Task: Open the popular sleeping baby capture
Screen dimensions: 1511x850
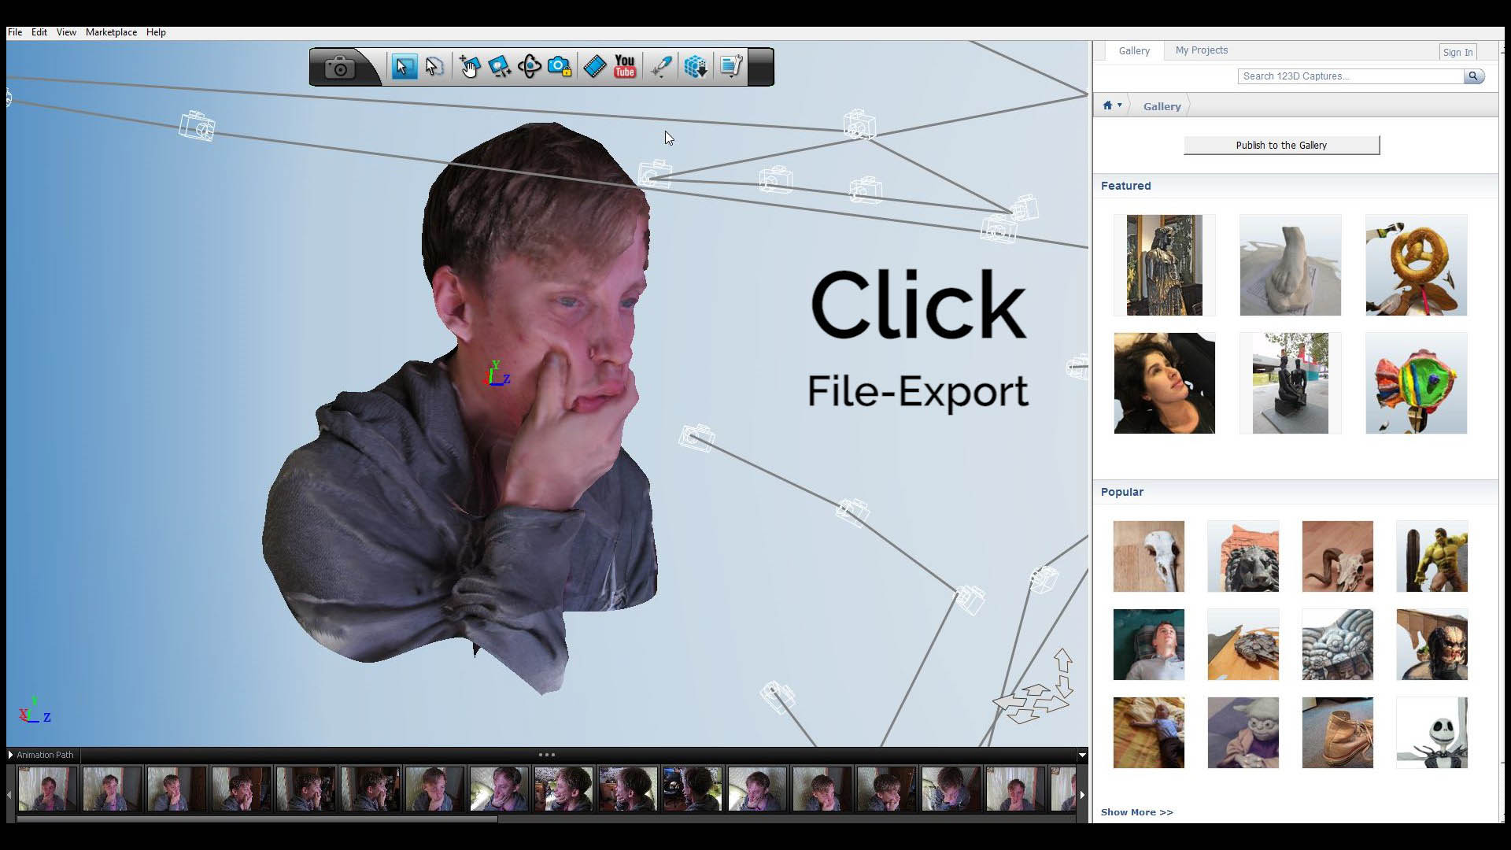Action: pos(1148,733)
